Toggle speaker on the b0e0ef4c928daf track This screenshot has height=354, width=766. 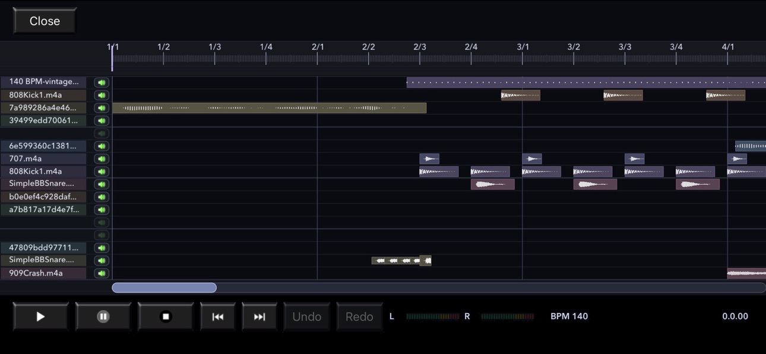(102, 197)
